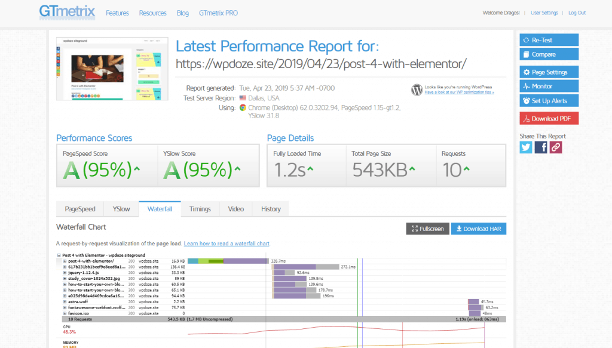Open Page Settings
Screen dimensions: 612x348
(549, 72)
